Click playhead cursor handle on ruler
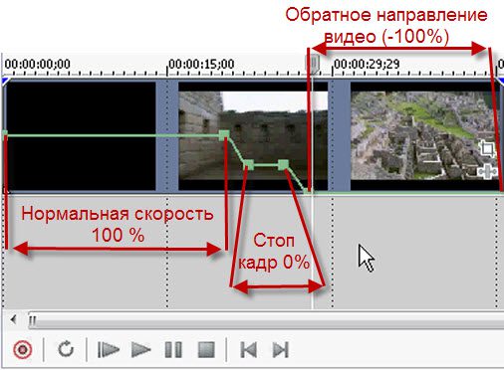This screenshot has width=504, height=370. click(312, 63)
